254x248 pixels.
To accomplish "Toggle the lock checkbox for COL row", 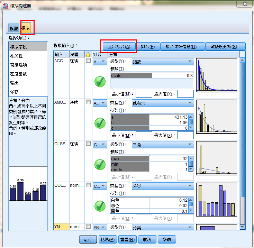I will [x=88, y=185].
